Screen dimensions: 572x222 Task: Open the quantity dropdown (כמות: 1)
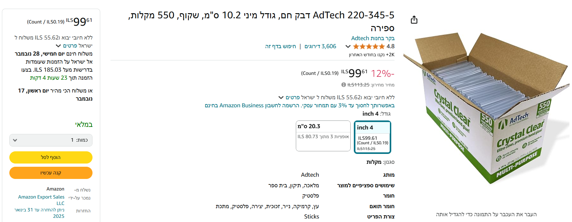pyautogui.click(x=51, y=140)
